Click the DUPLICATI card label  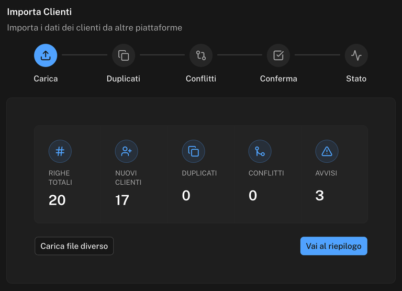click(199, 173)
